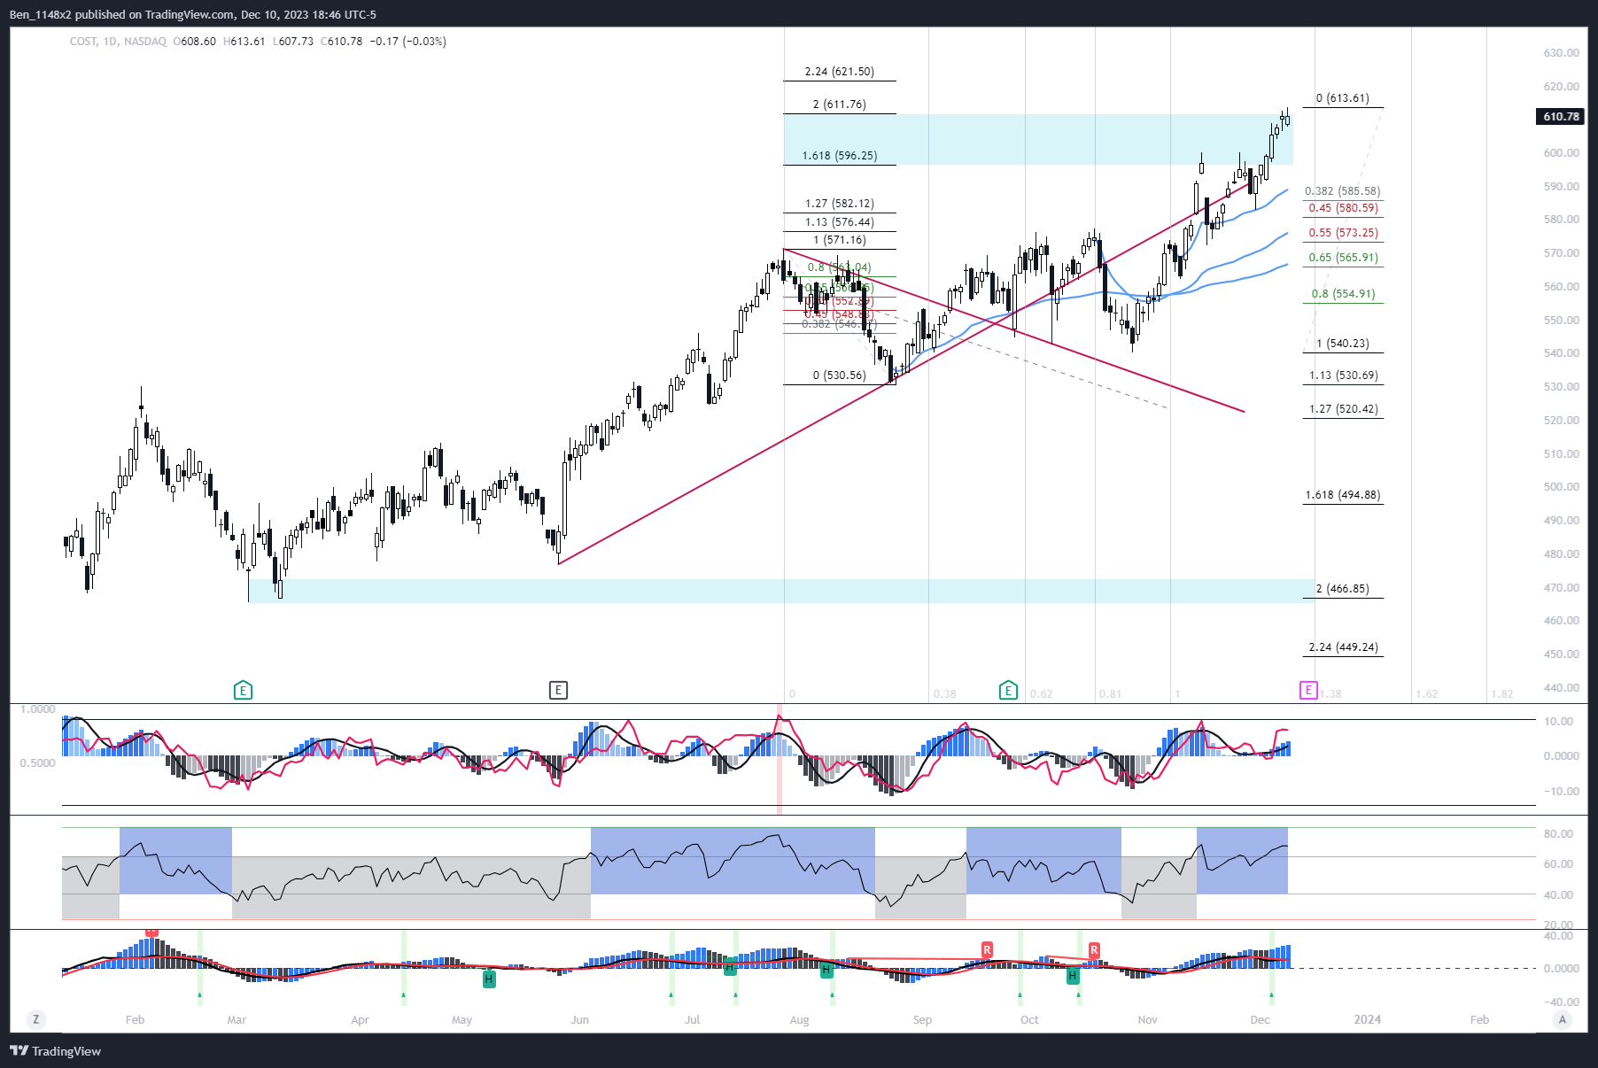The width and height of the screenshot is (1598, 1068).
Task: Select the 1.27 (520.42) retracement label
Action: coord(1343,409)
